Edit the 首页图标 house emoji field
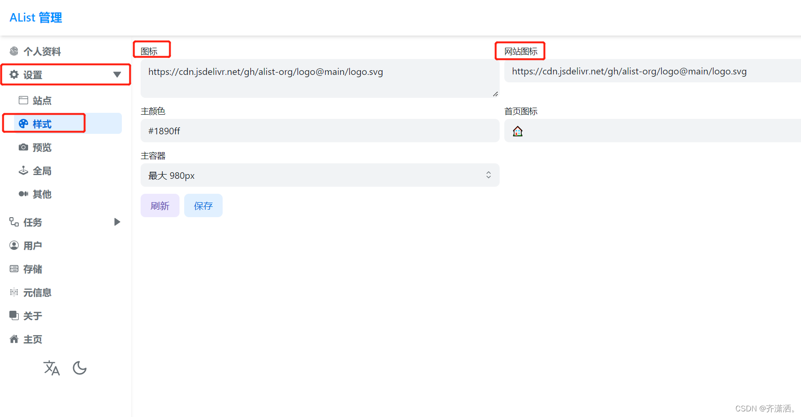 (652, 131)
